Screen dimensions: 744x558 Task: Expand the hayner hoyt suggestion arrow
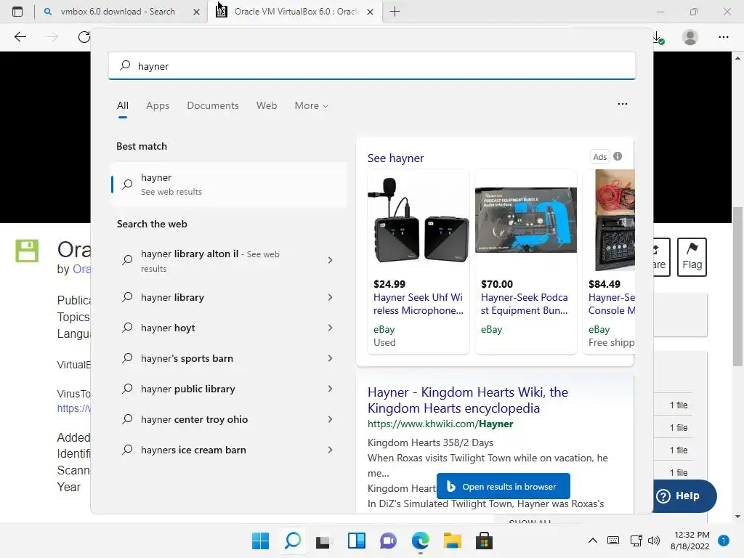[331, 328]
